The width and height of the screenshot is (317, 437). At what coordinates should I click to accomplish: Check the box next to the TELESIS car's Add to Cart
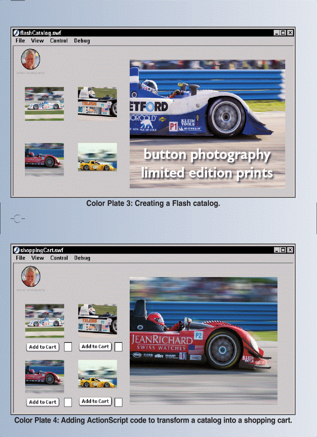[118, 346]
